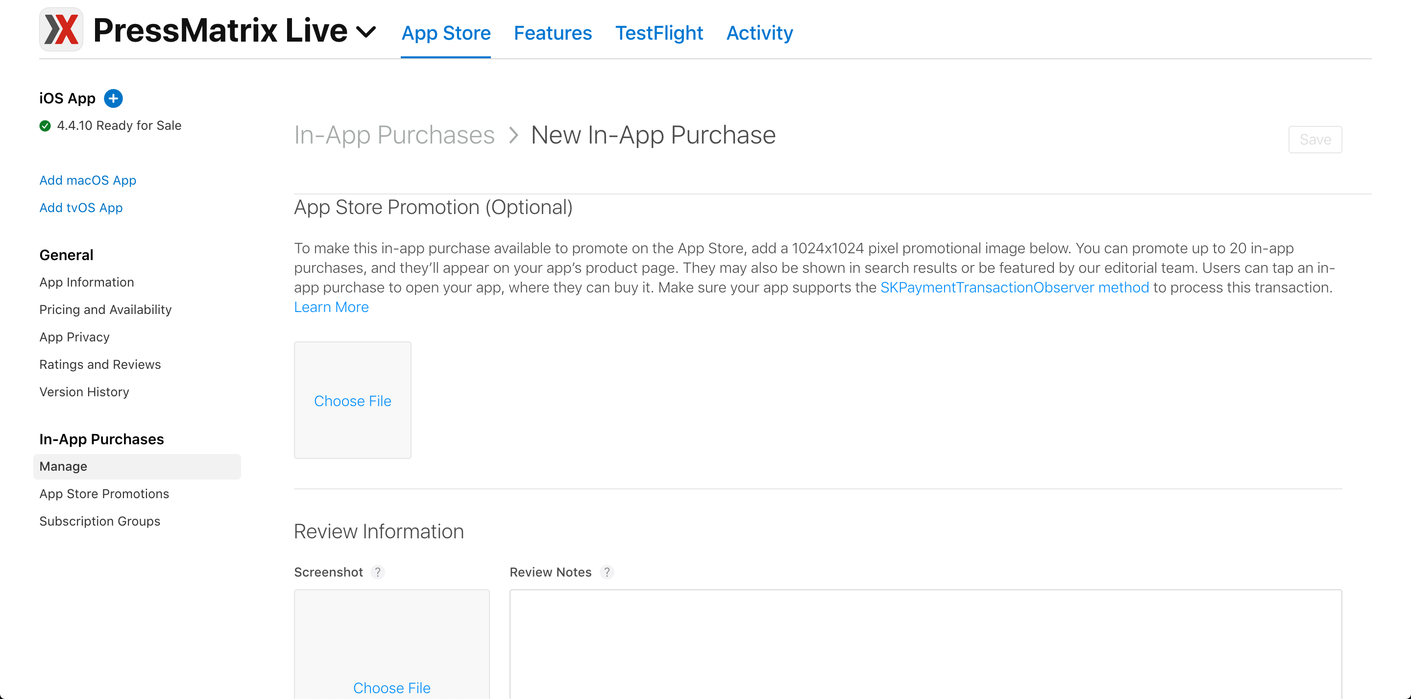Open the TestFlight tab
The image size is (1411, 699).
click(659, 33)
